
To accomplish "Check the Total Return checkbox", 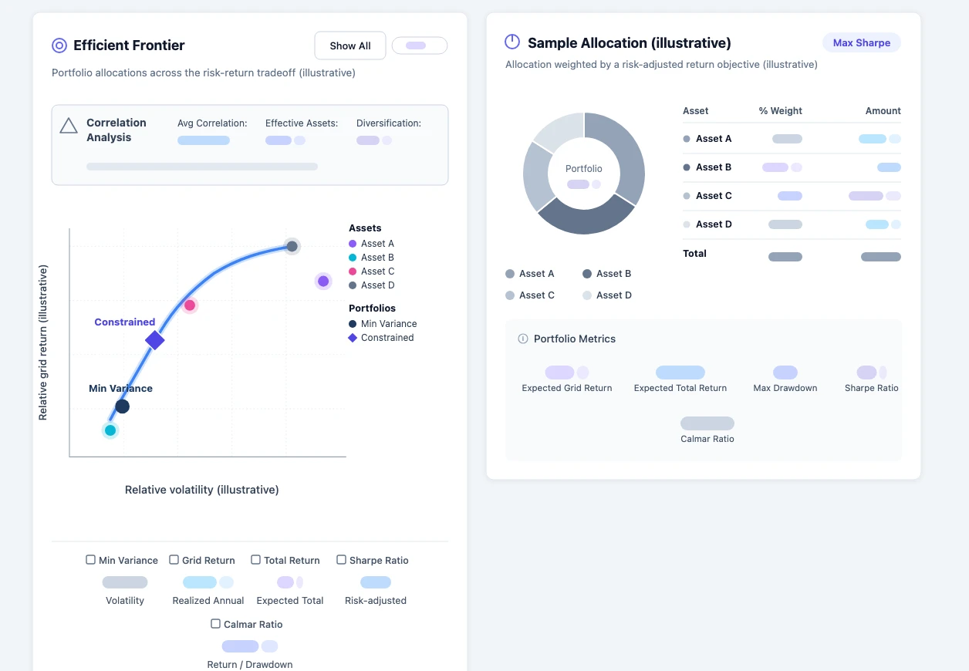I will point(255,560).
